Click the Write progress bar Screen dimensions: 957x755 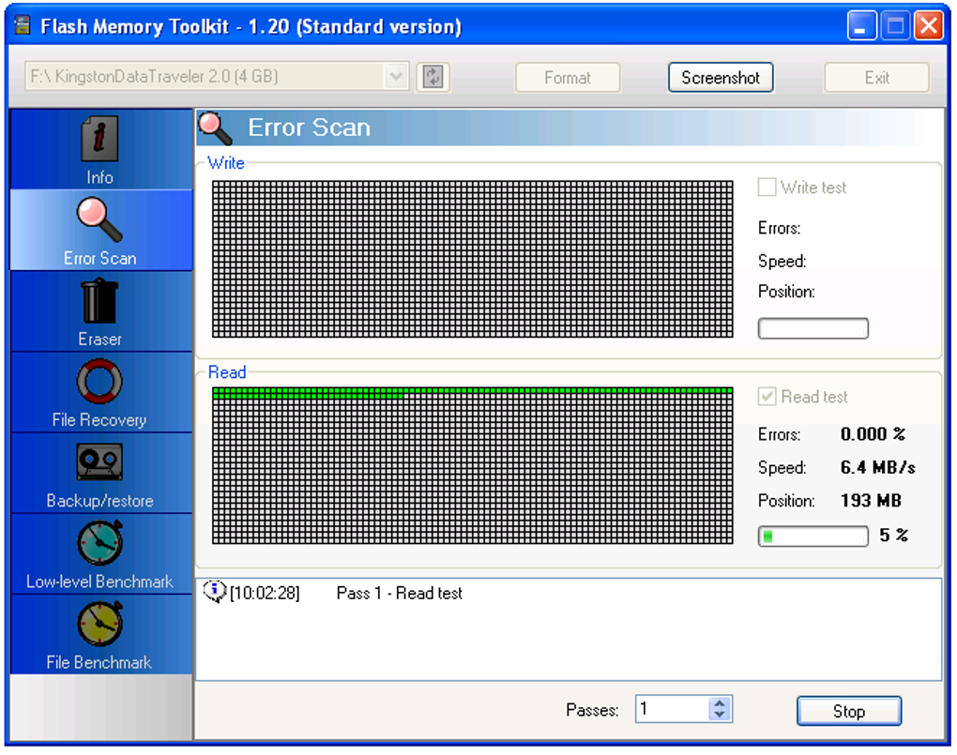pyautogui.click(x=813, y=328)
